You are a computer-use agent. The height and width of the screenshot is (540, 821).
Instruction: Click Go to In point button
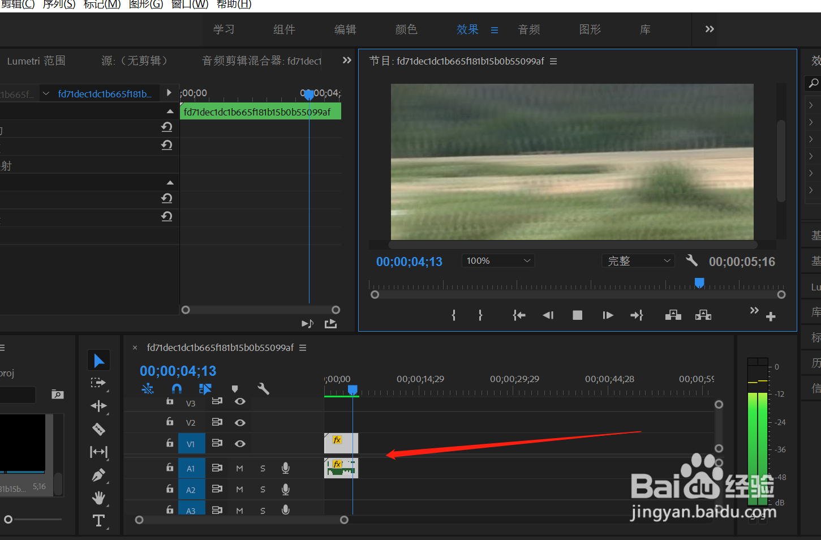pos(519,315)
